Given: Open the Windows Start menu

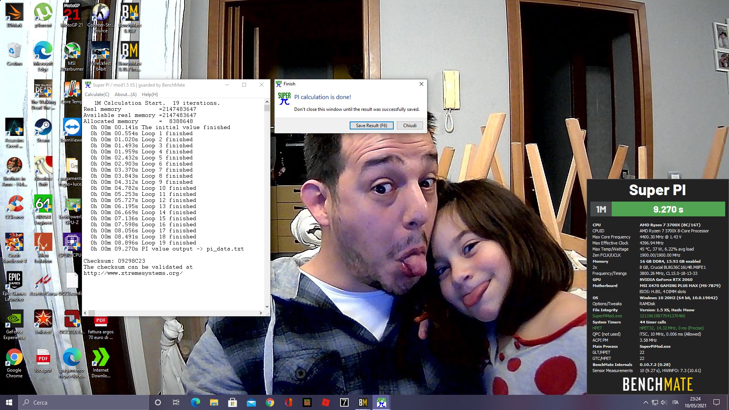Looking at the screenshot, I should click(x=9, y=402).
